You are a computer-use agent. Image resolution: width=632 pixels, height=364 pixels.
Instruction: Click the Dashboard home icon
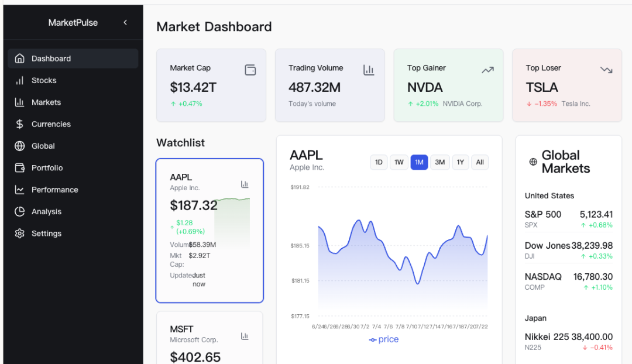tap(19, 59)
